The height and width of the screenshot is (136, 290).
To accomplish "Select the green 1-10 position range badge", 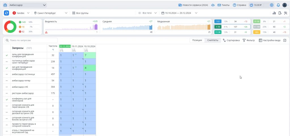I will tap(217, 27).
